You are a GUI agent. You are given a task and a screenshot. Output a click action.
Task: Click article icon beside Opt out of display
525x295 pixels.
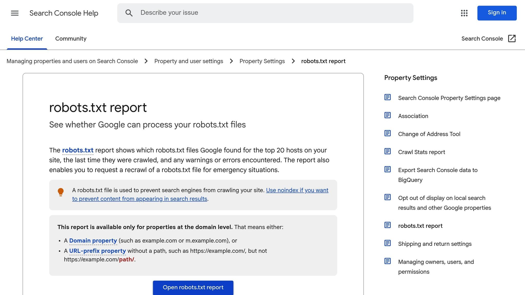coord(388,197)
